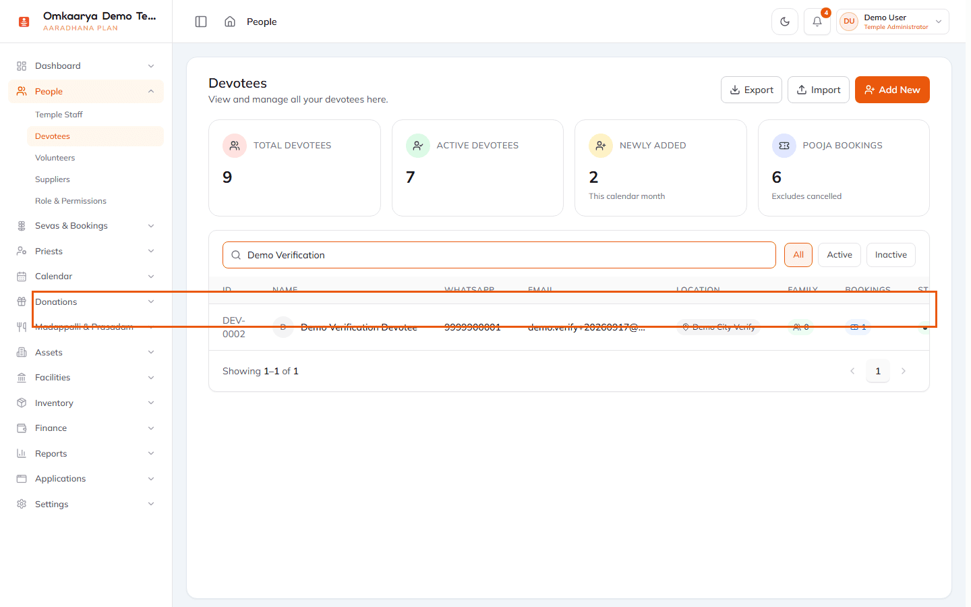Open the notifications bell

[x=817, y=22]
